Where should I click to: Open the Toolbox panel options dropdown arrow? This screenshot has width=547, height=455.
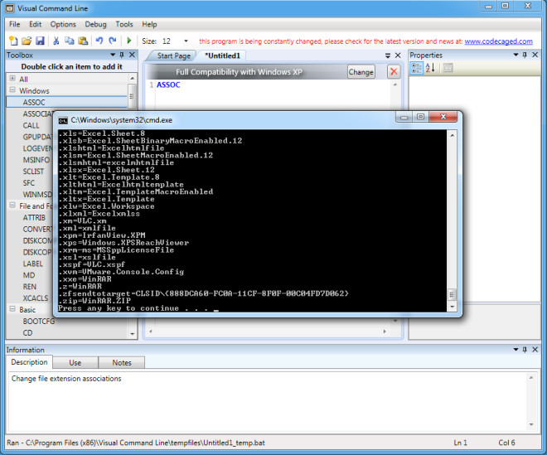[113, 55]
